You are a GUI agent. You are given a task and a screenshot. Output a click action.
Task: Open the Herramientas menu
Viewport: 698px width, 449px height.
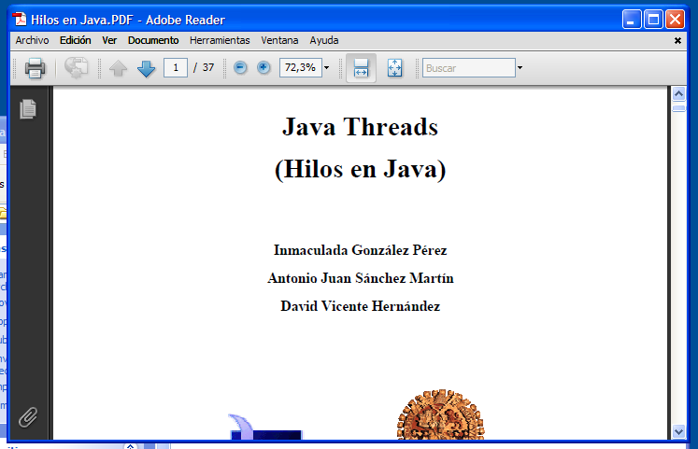(220, 40)
